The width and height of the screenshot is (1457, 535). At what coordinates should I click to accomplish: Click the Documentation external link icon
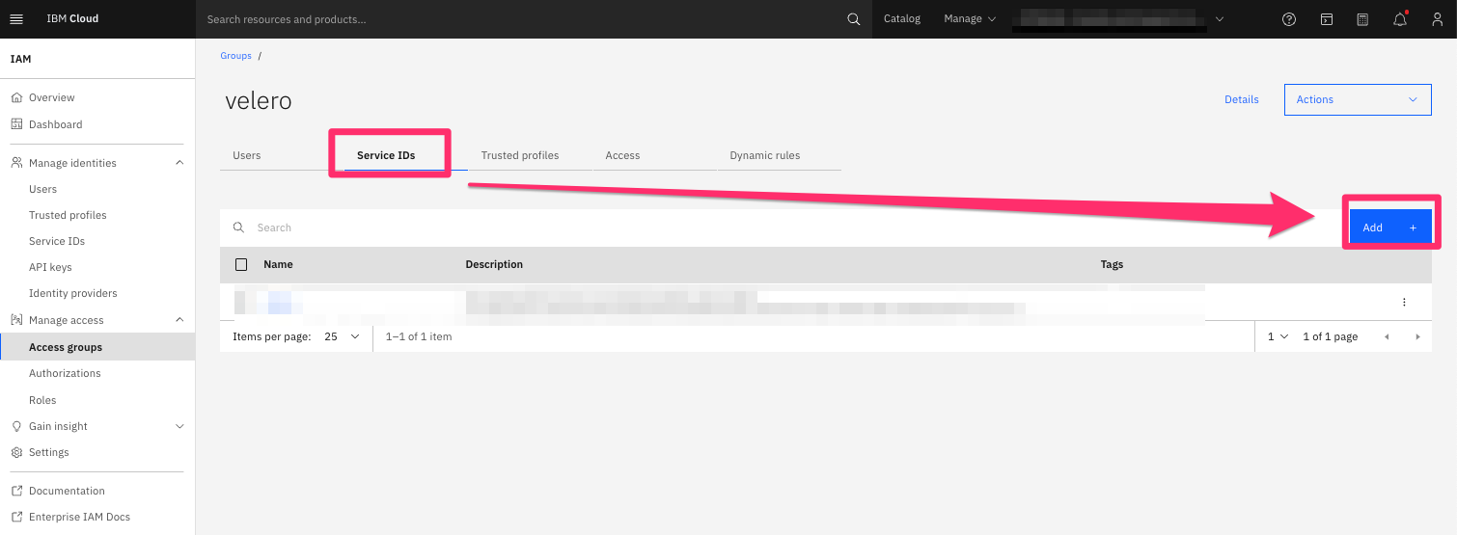(16, 491)
